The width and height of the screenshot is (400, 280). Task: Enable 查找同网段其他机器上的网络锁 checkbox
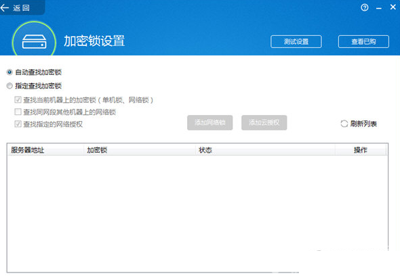click(x=18, y=112)
